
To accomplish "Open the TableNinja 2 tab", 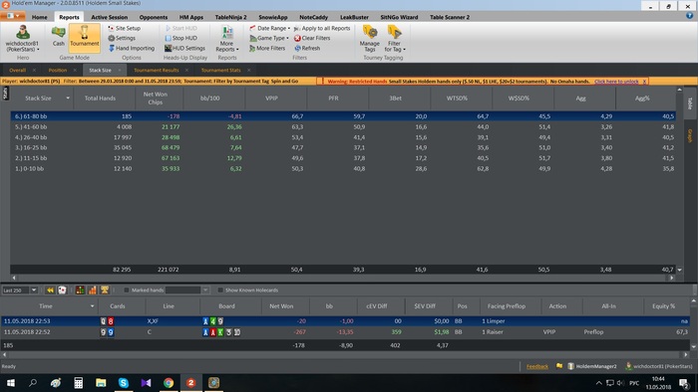I will (x=230, y=17).
